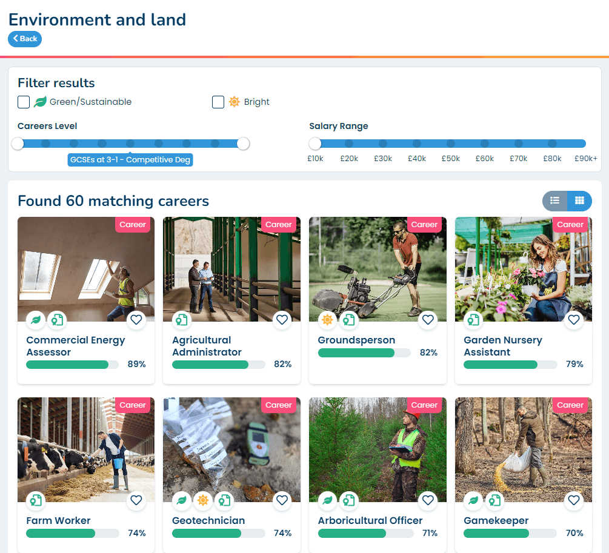Open the Agricultural Administrator career title
This screenshot has height=553, width=609.
[207, 346]
